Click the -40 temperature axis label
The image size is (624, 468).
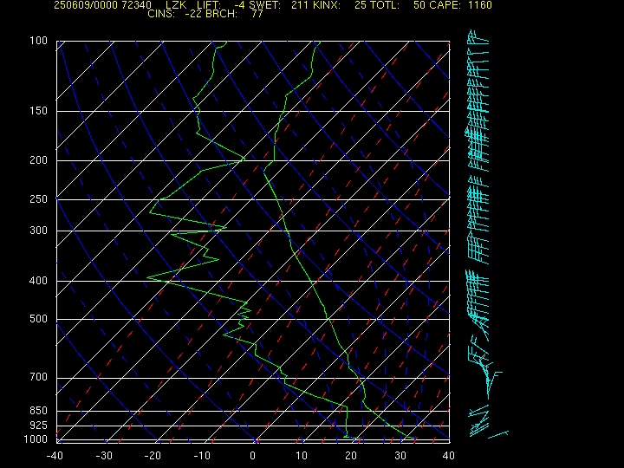[x=55, y=456]
